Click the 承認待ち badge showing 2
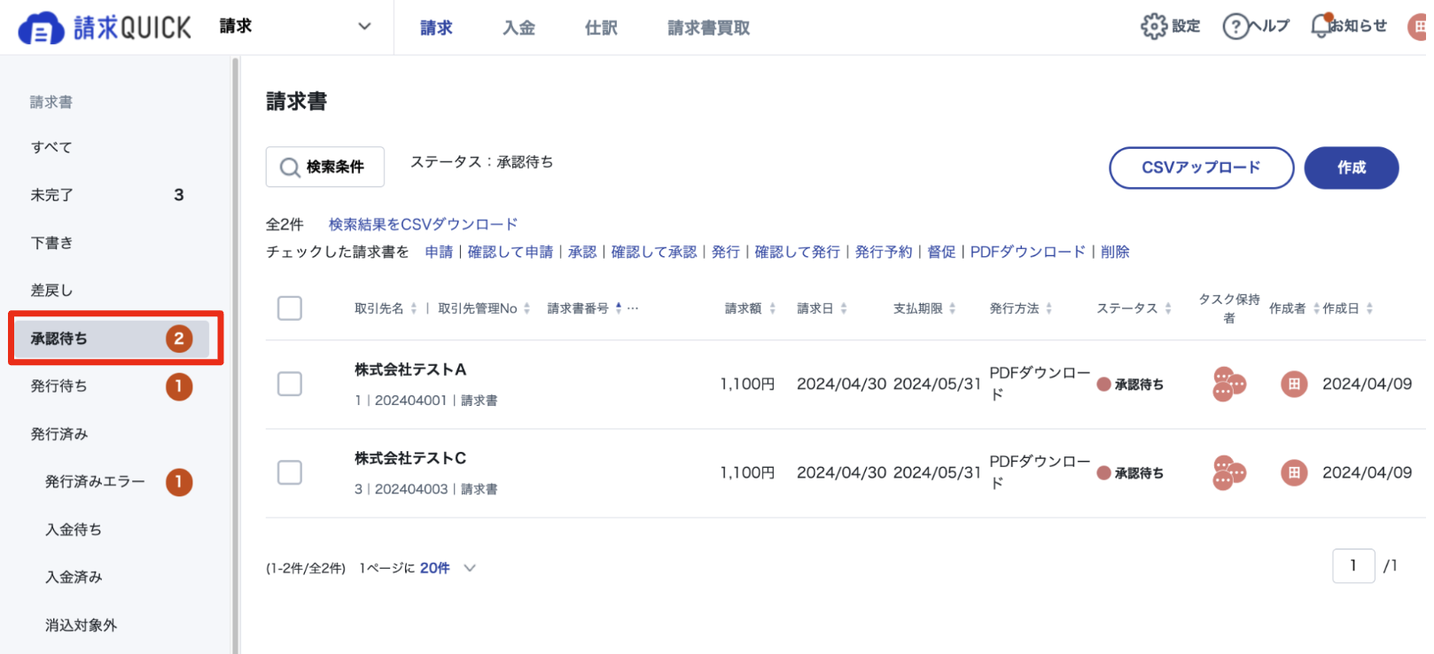This screenshot has width=1434, height=654. coord(179,339)
